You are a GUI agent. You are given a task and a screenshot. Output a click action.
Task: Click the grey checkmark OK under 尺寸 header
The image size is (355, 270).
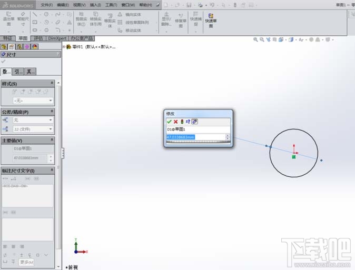[3, 62]
